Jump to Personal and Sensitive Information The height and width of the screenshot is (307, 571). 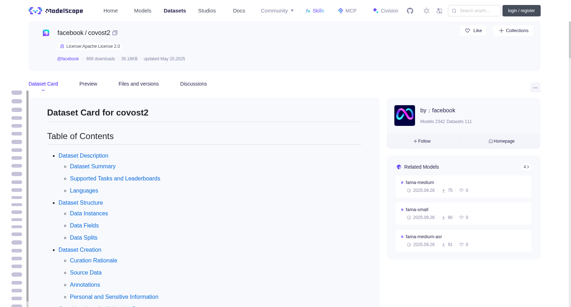pyautogui.click(x=114, y=297)
